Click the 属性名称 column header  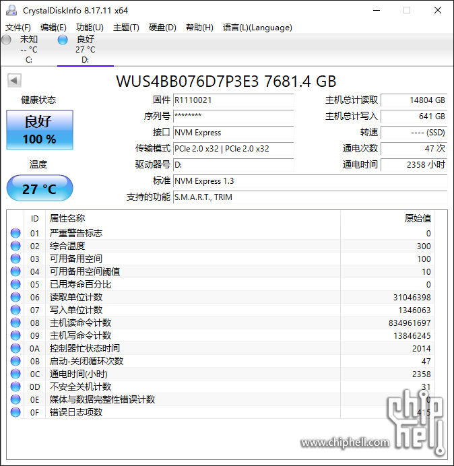point(193,219)
